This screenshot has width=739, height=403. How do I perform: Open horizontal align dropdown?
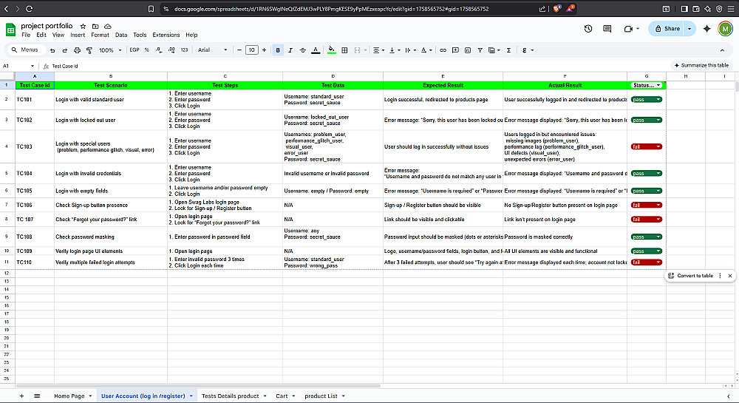pos(378,50)
